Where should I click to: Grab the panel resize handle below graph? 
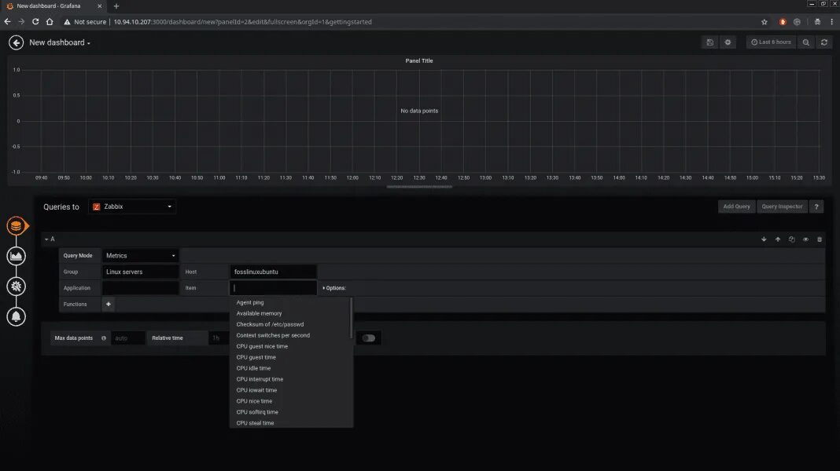tap(419, 187)
